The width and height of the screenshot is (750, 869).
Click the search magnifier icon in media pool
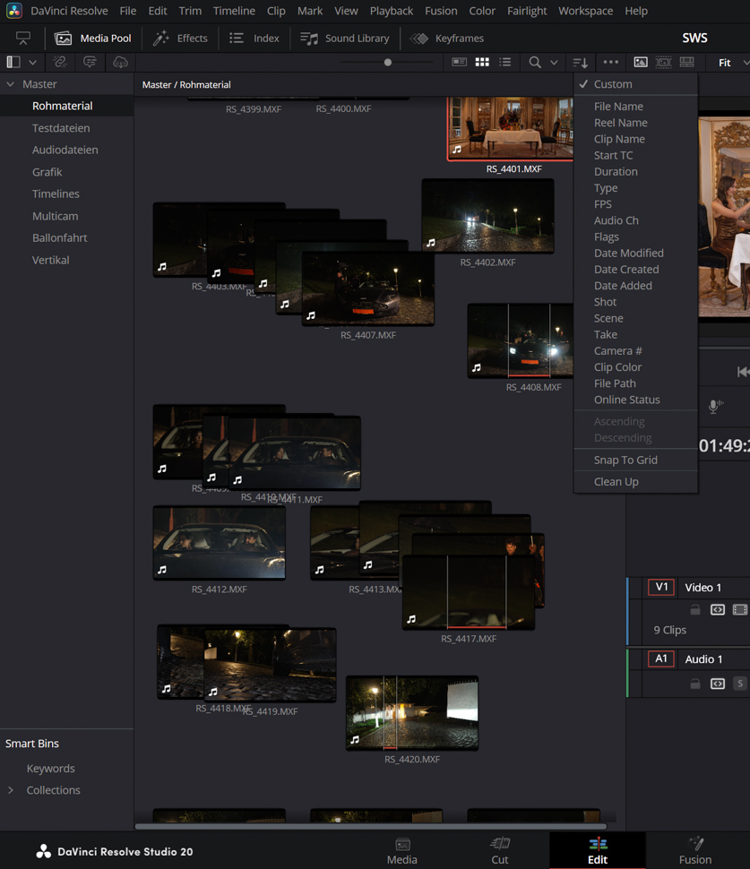coord(535,63)
